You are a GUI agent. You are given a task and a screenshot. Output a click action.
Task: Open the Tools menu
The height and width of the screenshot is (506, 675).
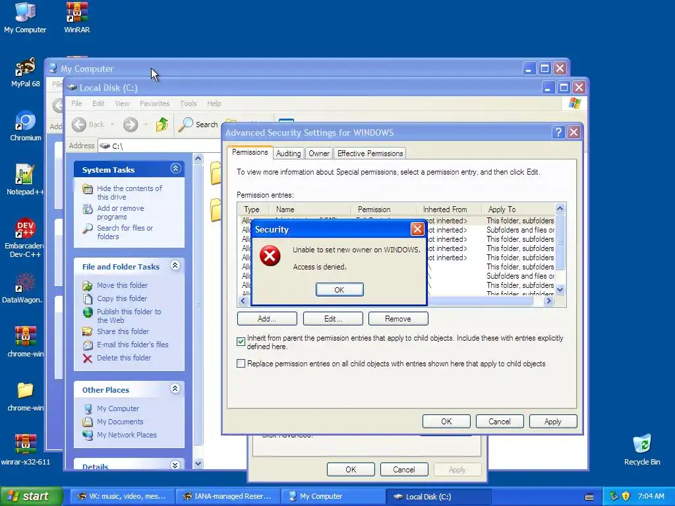coord(188,103)
